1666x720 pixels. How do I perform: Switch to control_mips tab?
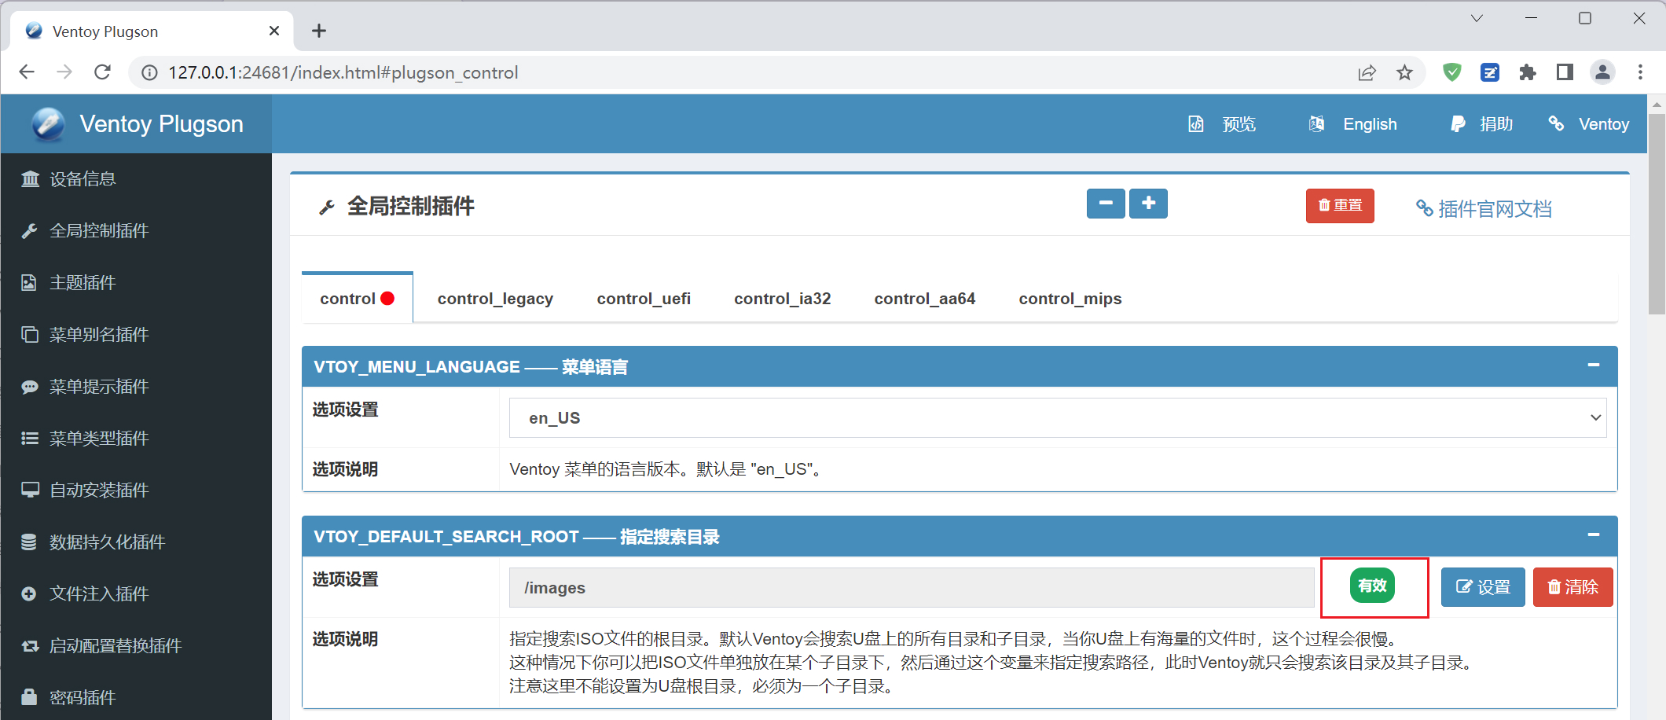click(1070, 299)
